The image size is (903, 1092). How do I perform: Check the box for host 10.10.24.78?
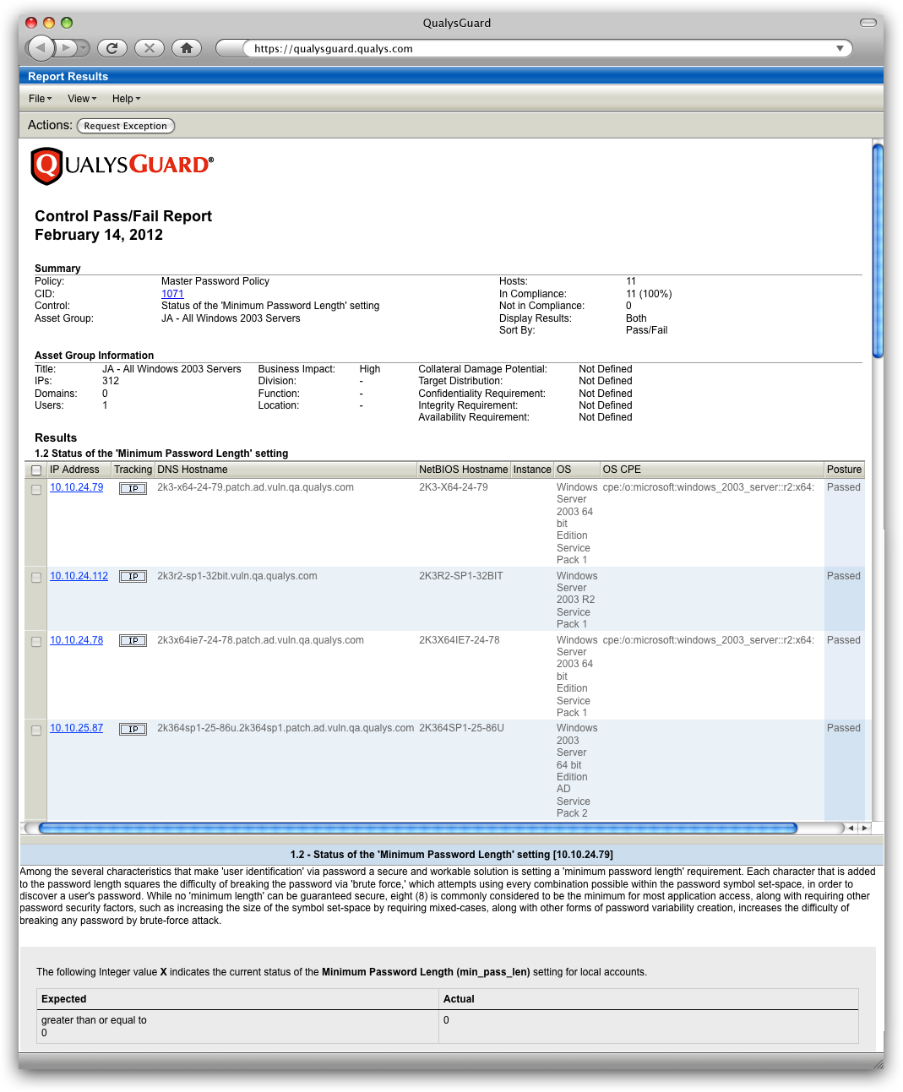(x=36, y=642)
